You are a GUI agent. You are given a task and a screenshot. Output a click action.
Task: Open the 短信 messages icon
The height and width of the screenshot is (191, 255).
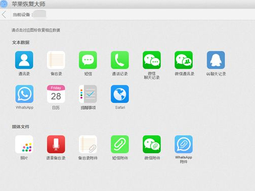click(88, 60)
